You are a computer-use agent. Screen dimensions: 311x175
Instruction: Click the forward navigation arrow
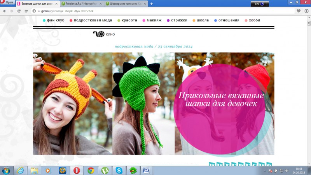[12, 11]
